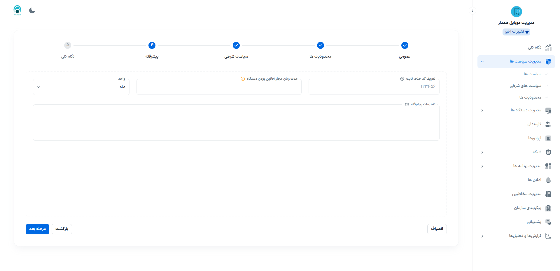This screenshot has height=271, width=560.
Task: Open the Conditional Policies submenu item
Action: (x=525, y=86)
